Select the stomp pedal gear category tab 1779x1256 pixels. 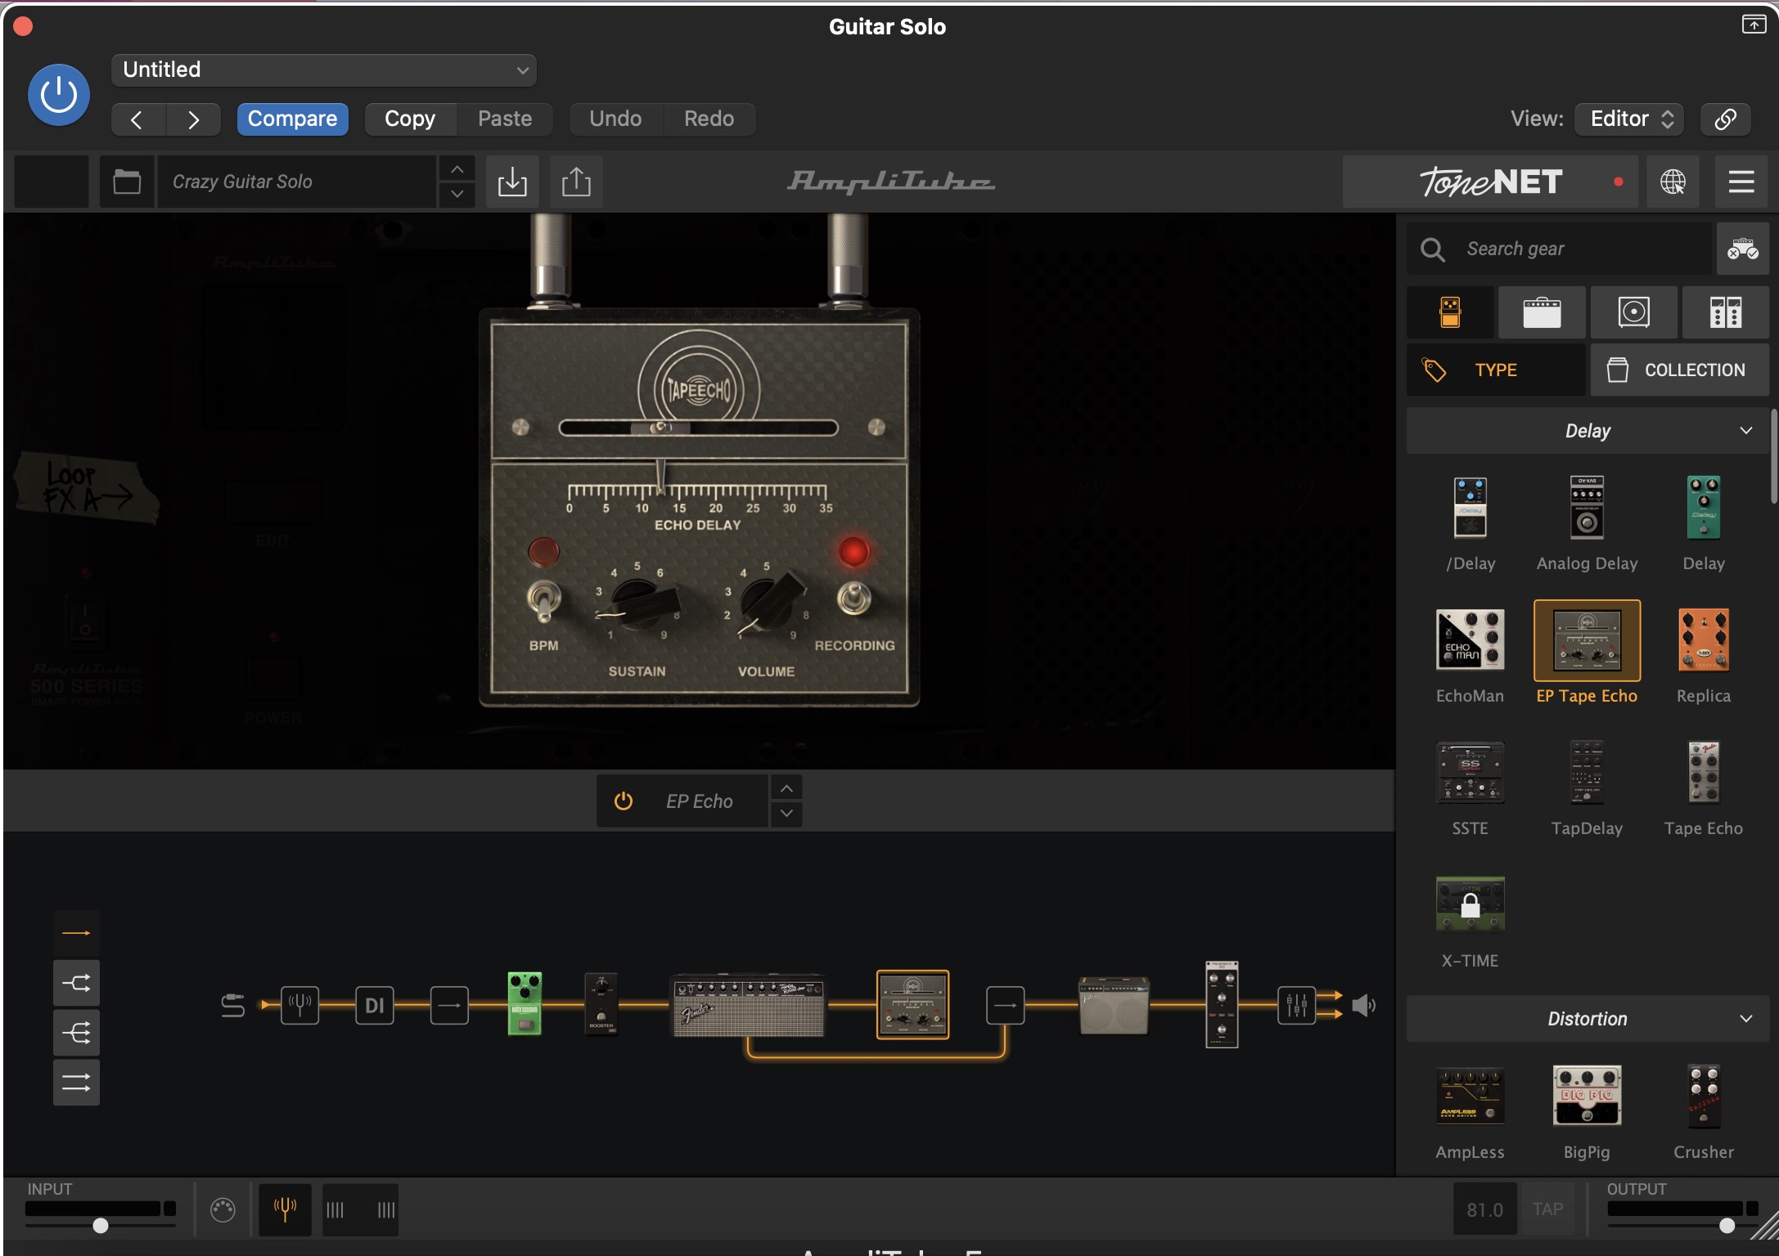point(1450,312)
